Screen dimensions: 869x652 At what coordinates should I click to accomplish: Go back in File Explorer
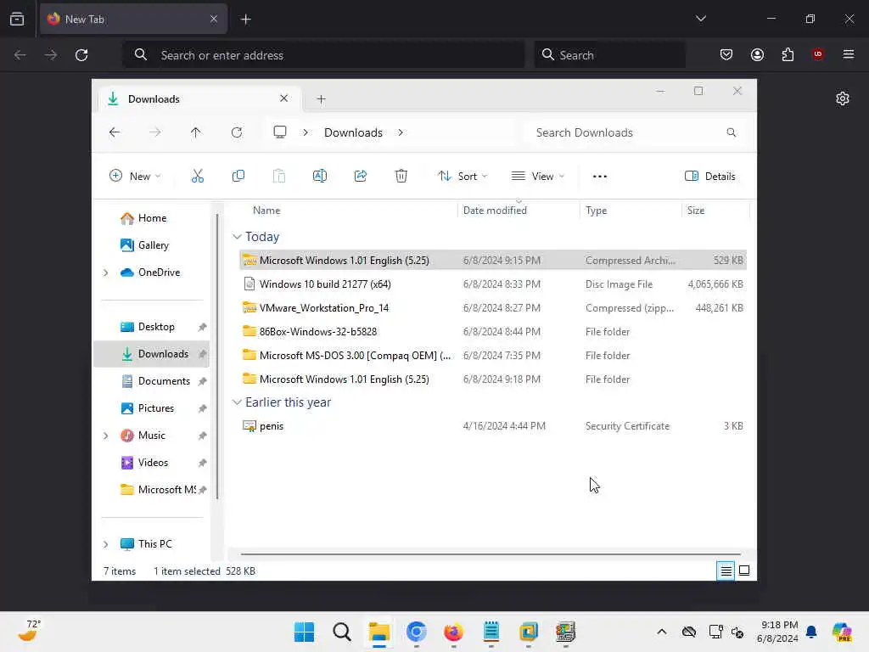tap(115, 132)
